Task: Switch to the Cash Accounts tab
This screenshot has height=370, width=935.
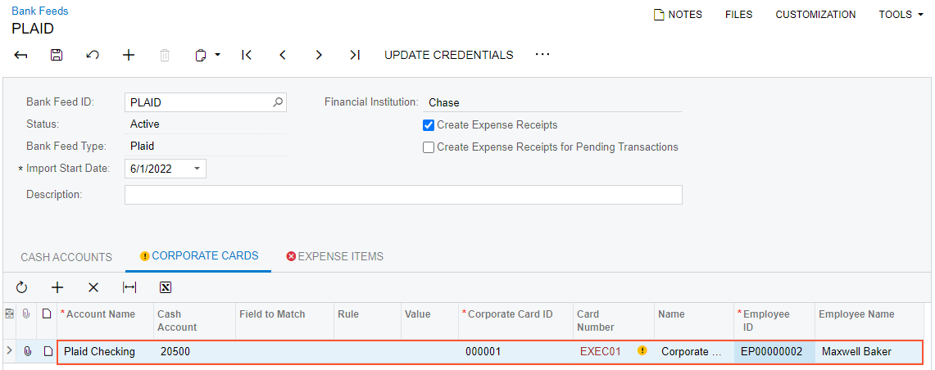Action: pyautogui.click(x=66, y=257)
